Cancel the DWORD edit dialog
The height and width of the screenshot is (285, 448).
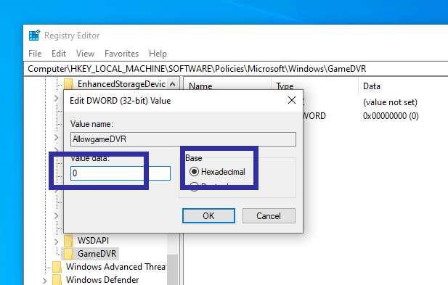pyautogui.click(x=269, y=215)
